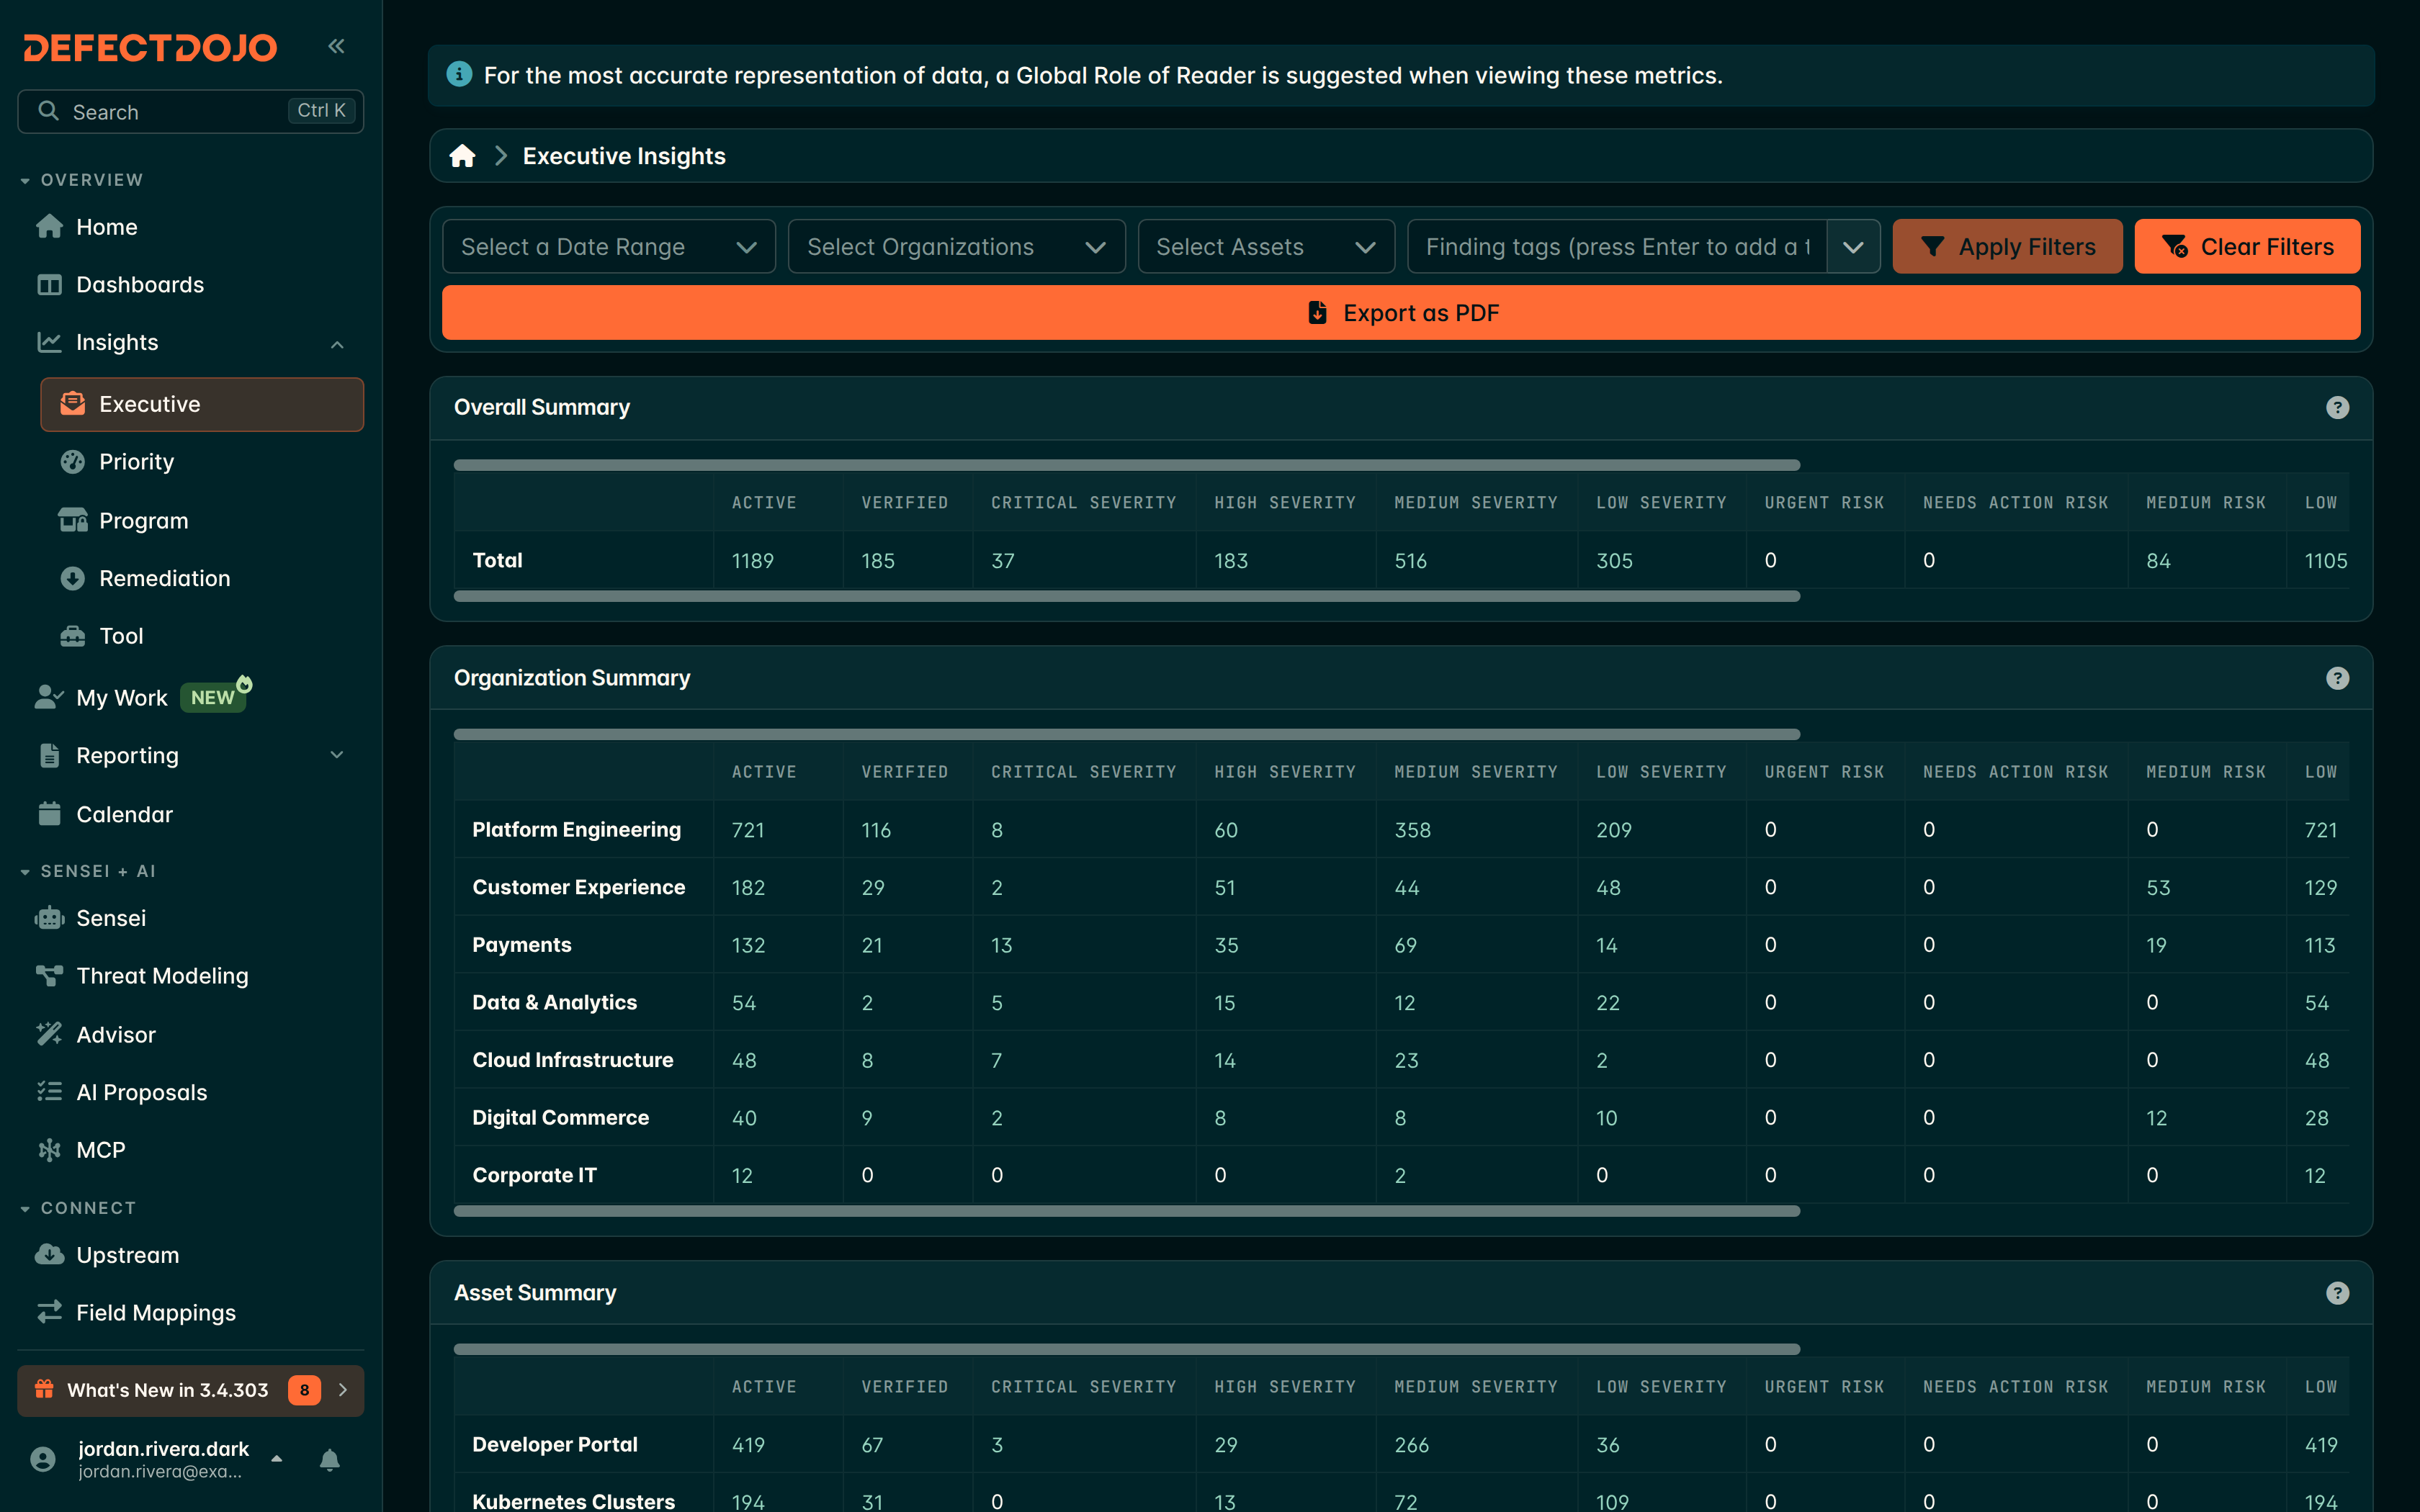The height and width of the screenshot is (1512, 2420).
Task: Click the Upstream cloud icon
Action: [x=49, y=1255]
